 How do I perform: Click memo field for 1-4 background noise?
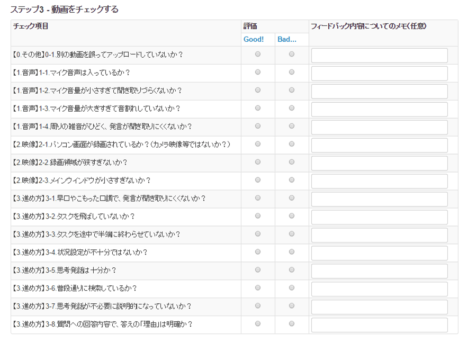tap(379, 127)
